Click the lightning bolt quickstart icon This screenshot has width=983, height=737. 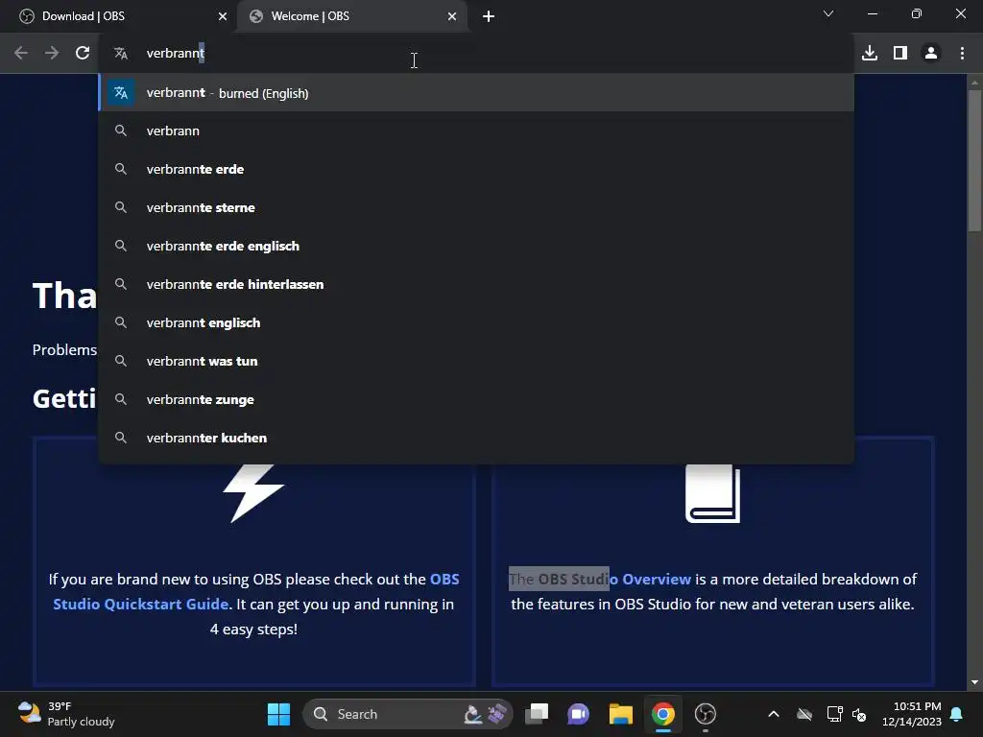253,493
